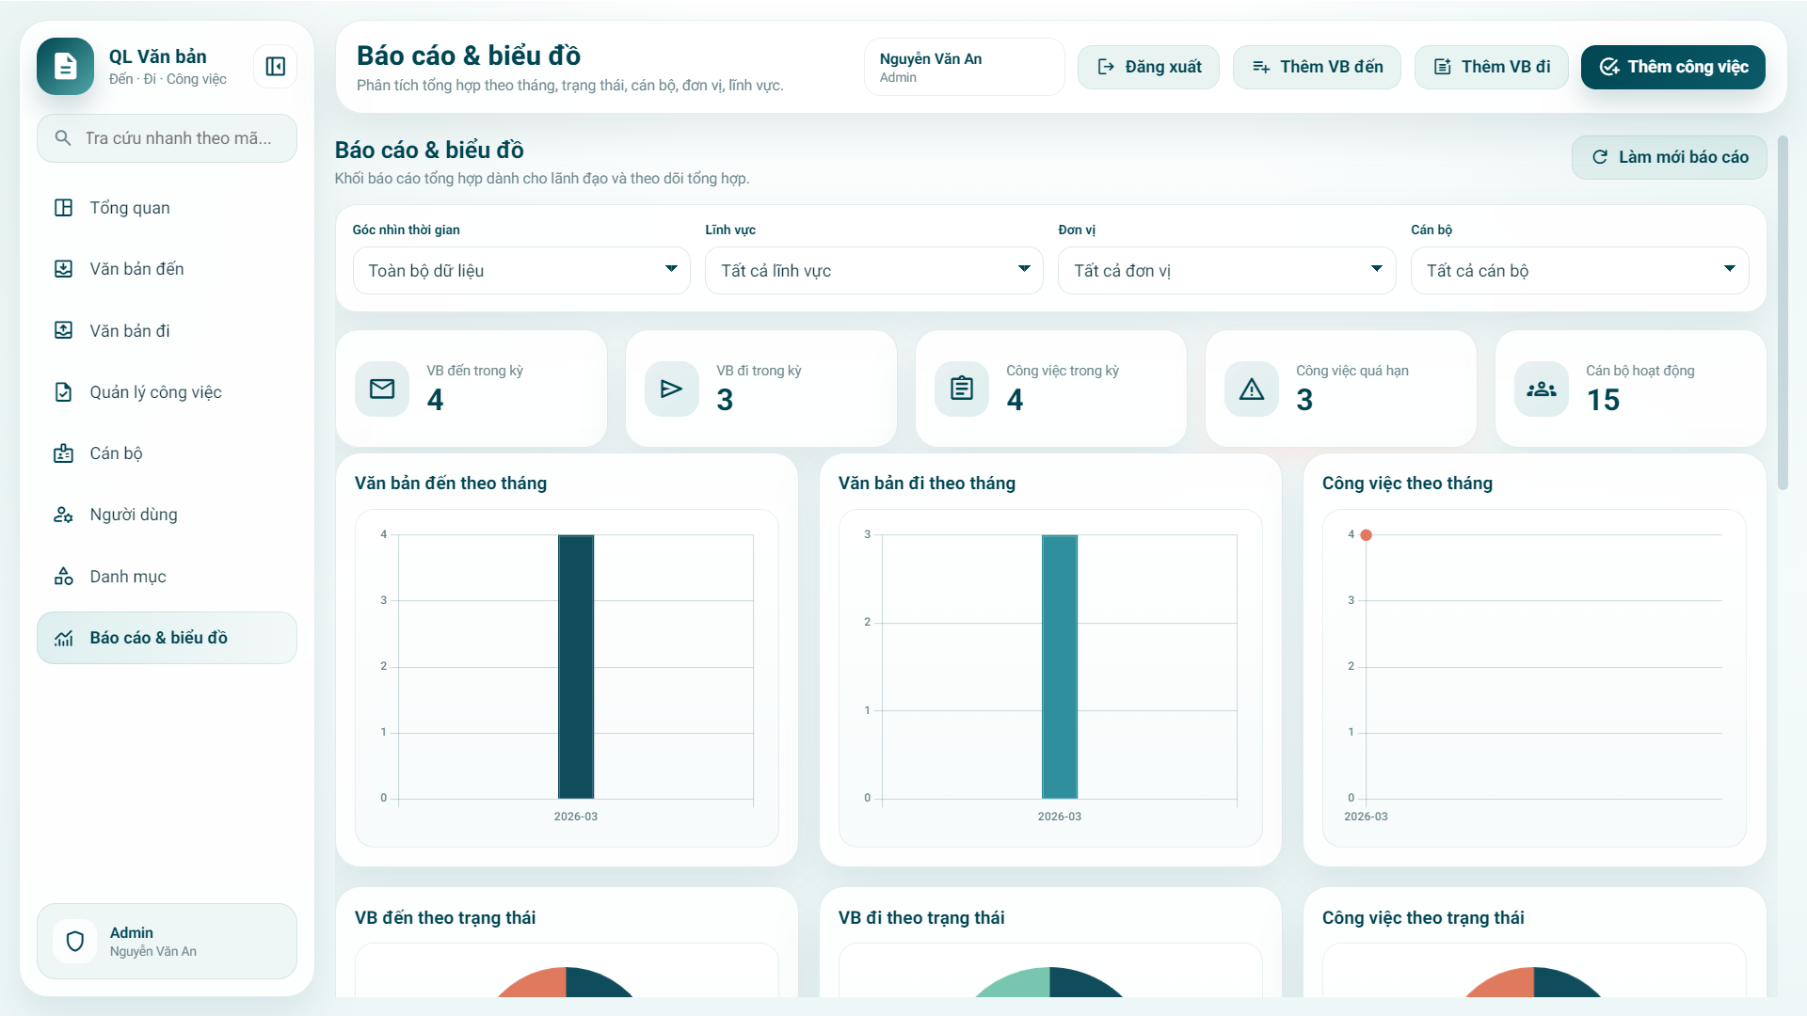Click the clipboard icon for Công việc trong kỳ

tap(961, 389)
